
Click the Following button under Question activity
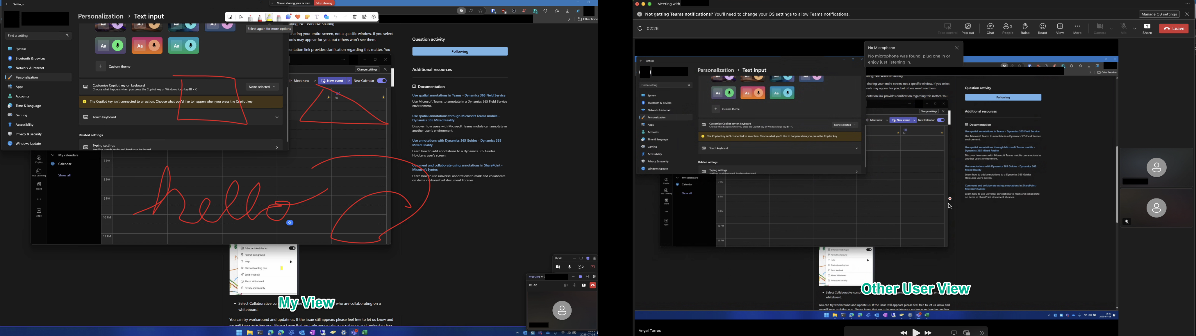point(460,51)
